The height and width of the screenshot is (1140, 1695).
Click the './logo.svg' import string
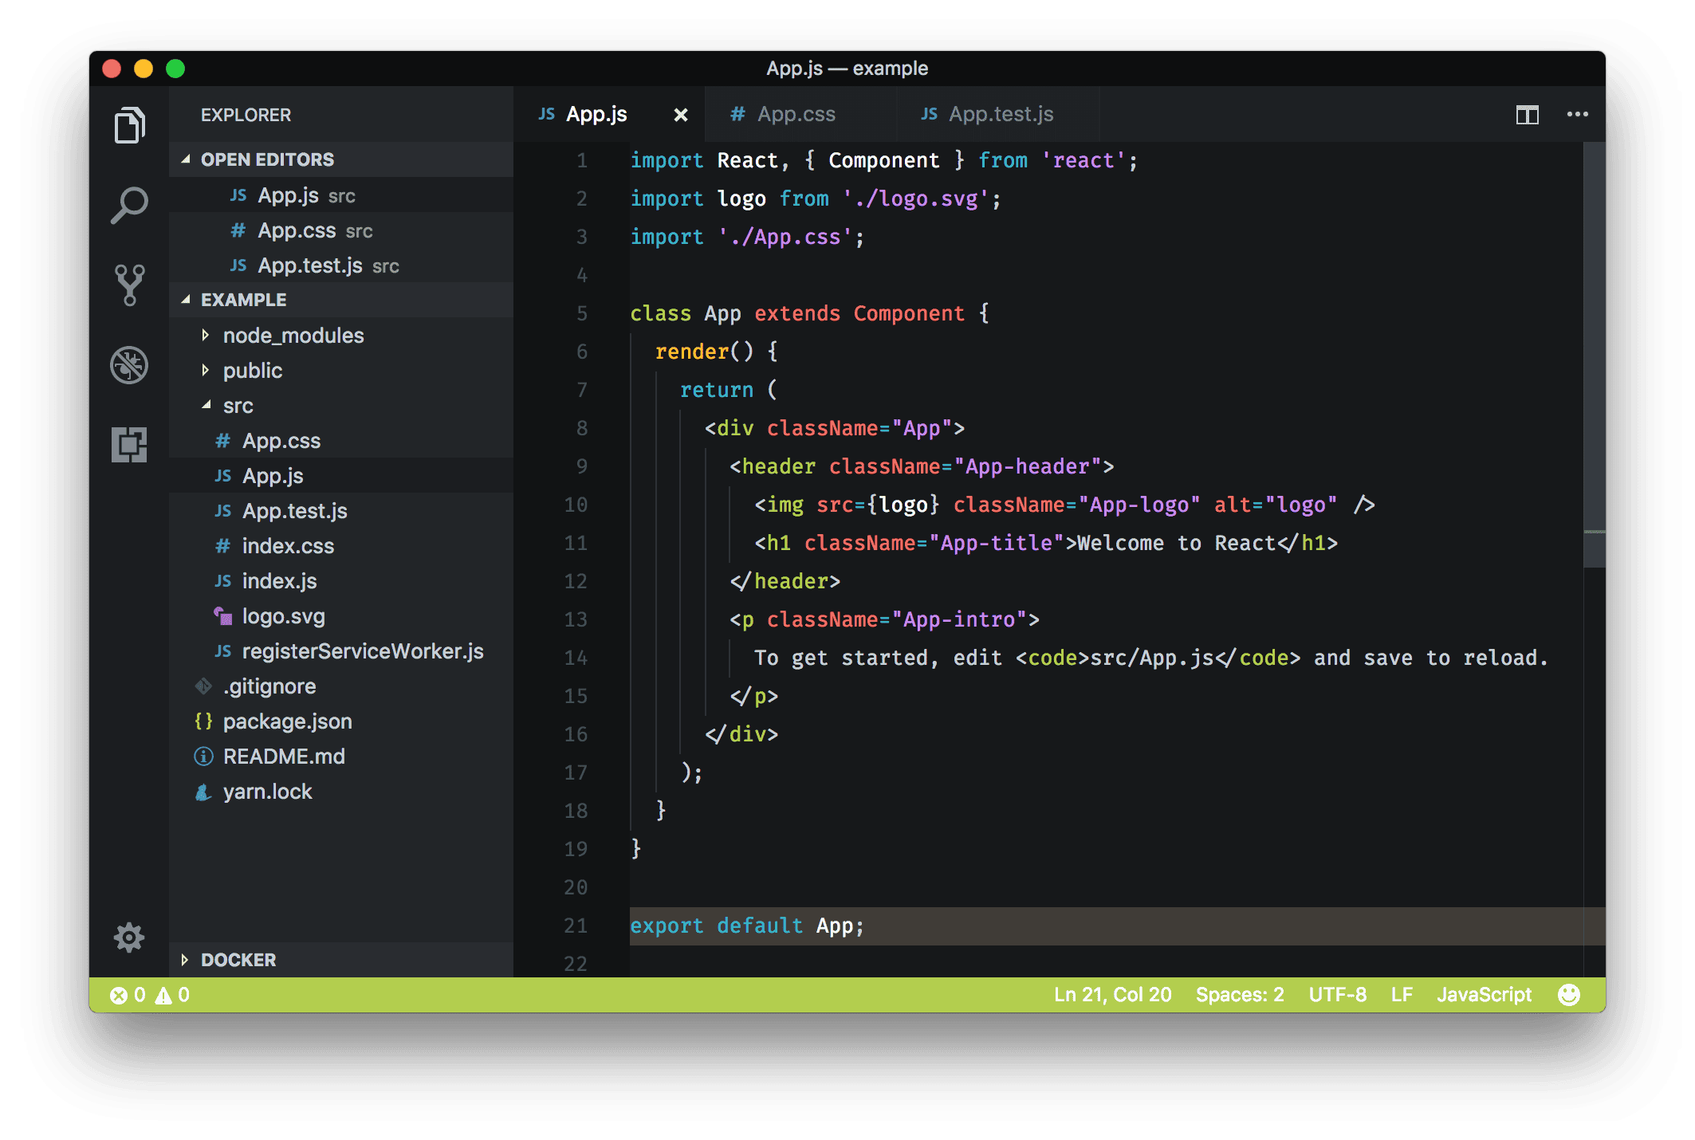pos(915,199)
